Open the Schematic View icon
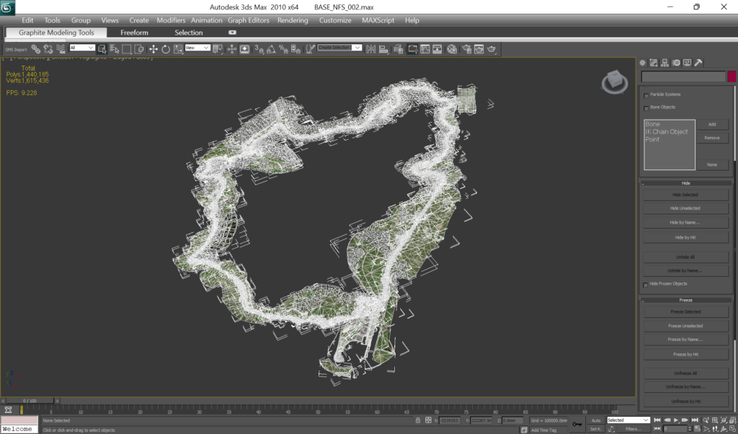Screen dimensions: 738x434 point(437,49)
